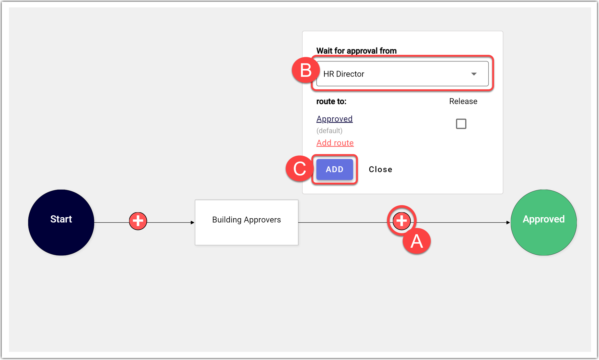
Task: Click the red Add route link
Action: (x=335, y=143)
